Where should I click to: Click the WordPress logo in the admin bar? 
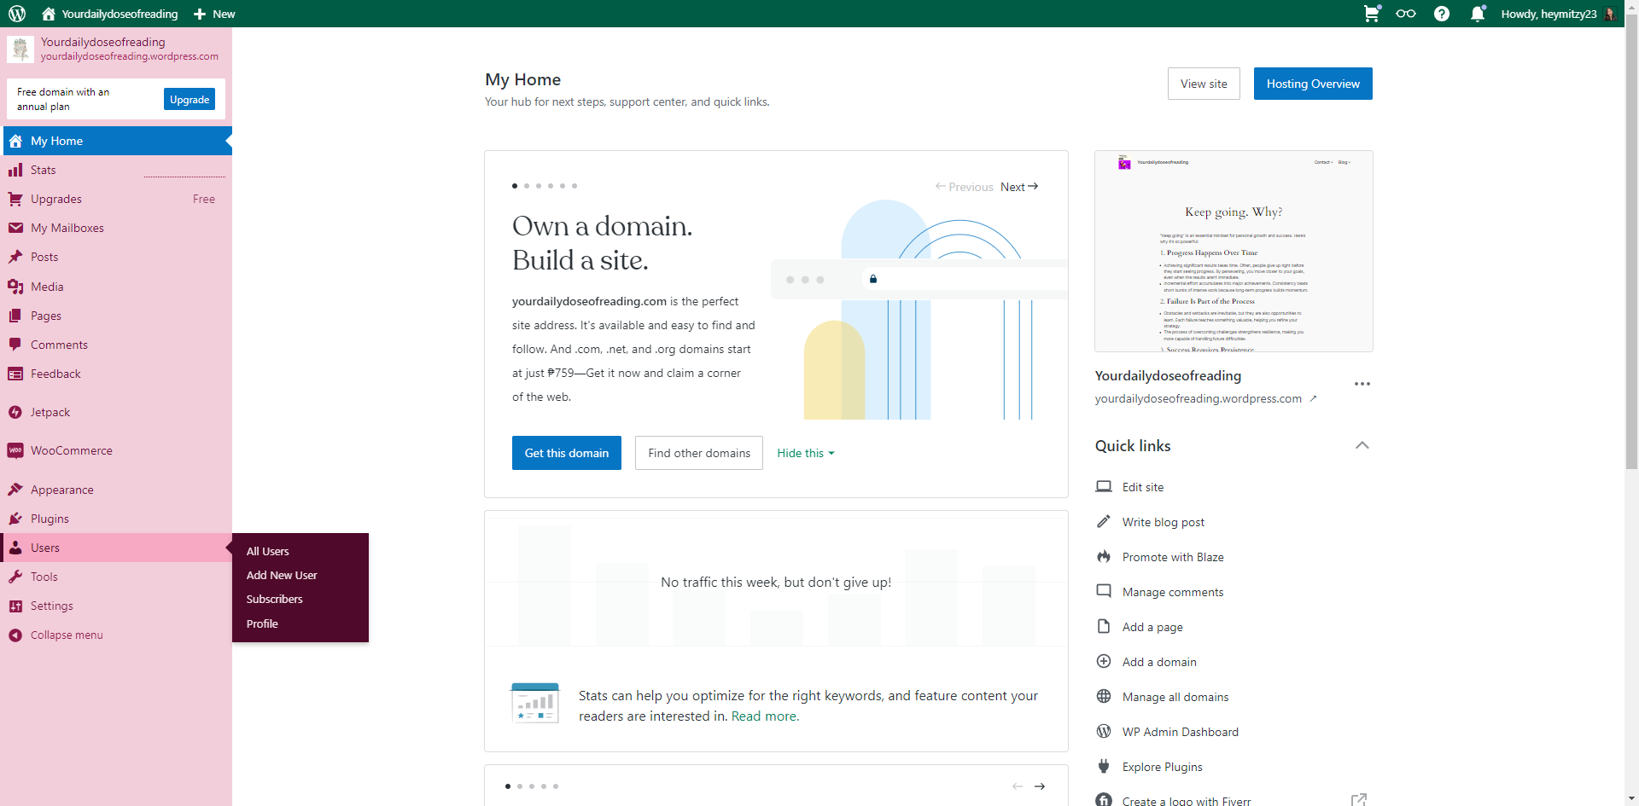[17, 14]
